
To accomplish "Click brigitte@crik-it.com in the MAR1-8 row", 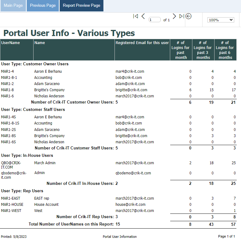I will coord(131,90).
